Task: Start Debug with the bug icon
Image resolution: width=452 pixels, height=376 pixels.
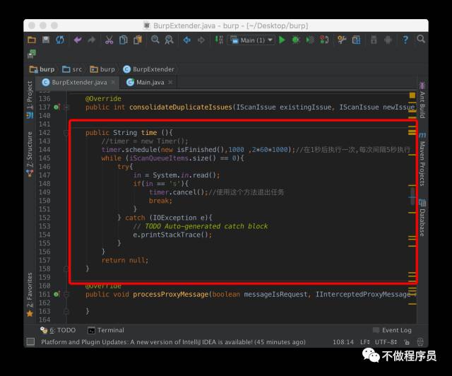Action: point(296,40)
